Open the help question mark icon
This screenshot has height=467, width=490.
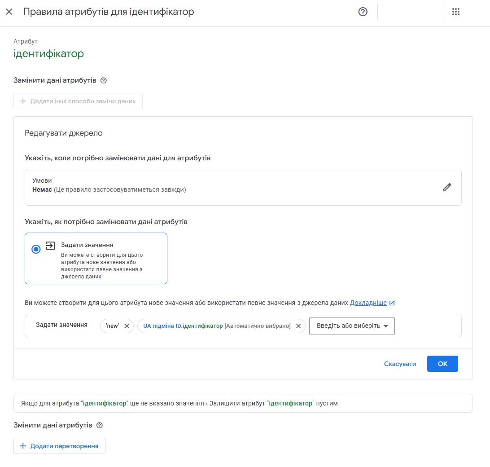[363, 12]
